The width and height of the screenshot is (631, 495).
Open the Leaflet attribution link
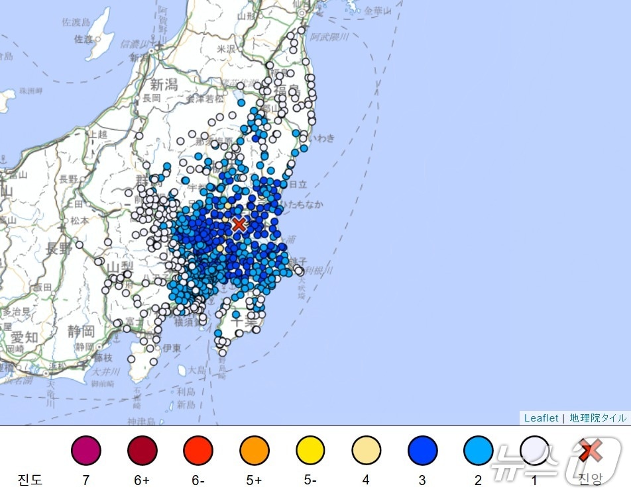(x=541, y=418)
